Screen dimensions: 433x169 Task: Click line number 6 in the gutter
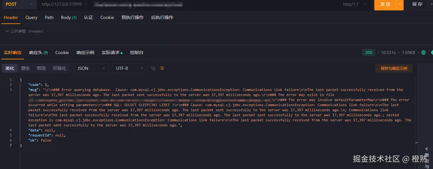(x=11, y=140)
